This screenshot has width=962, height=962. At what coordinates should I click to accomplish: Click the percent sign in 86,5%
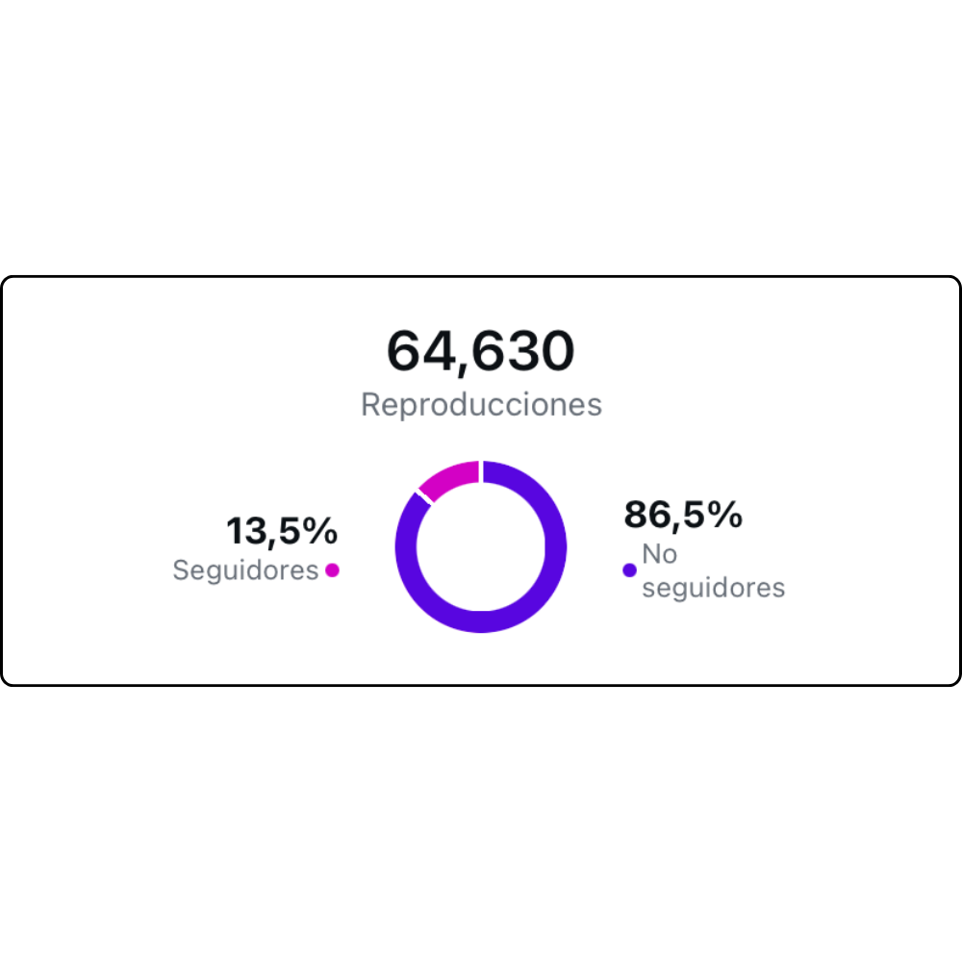pos(725,515)
